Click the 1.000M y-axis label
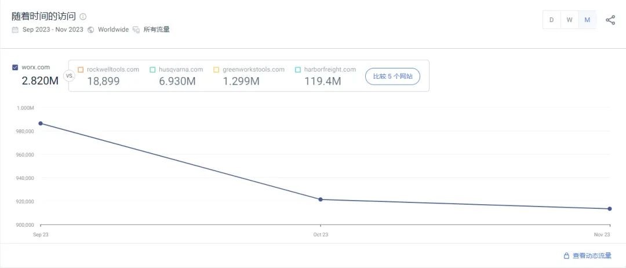The height and width of the screenshot is (268, 626). click(25, 108)
